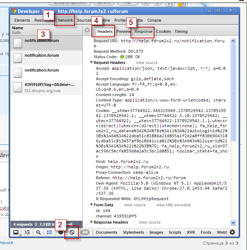Image resolution: width=247 pixels, height=250 pixels.
Task: Click view URL encoded link
Action: click(x=173, y=205)
